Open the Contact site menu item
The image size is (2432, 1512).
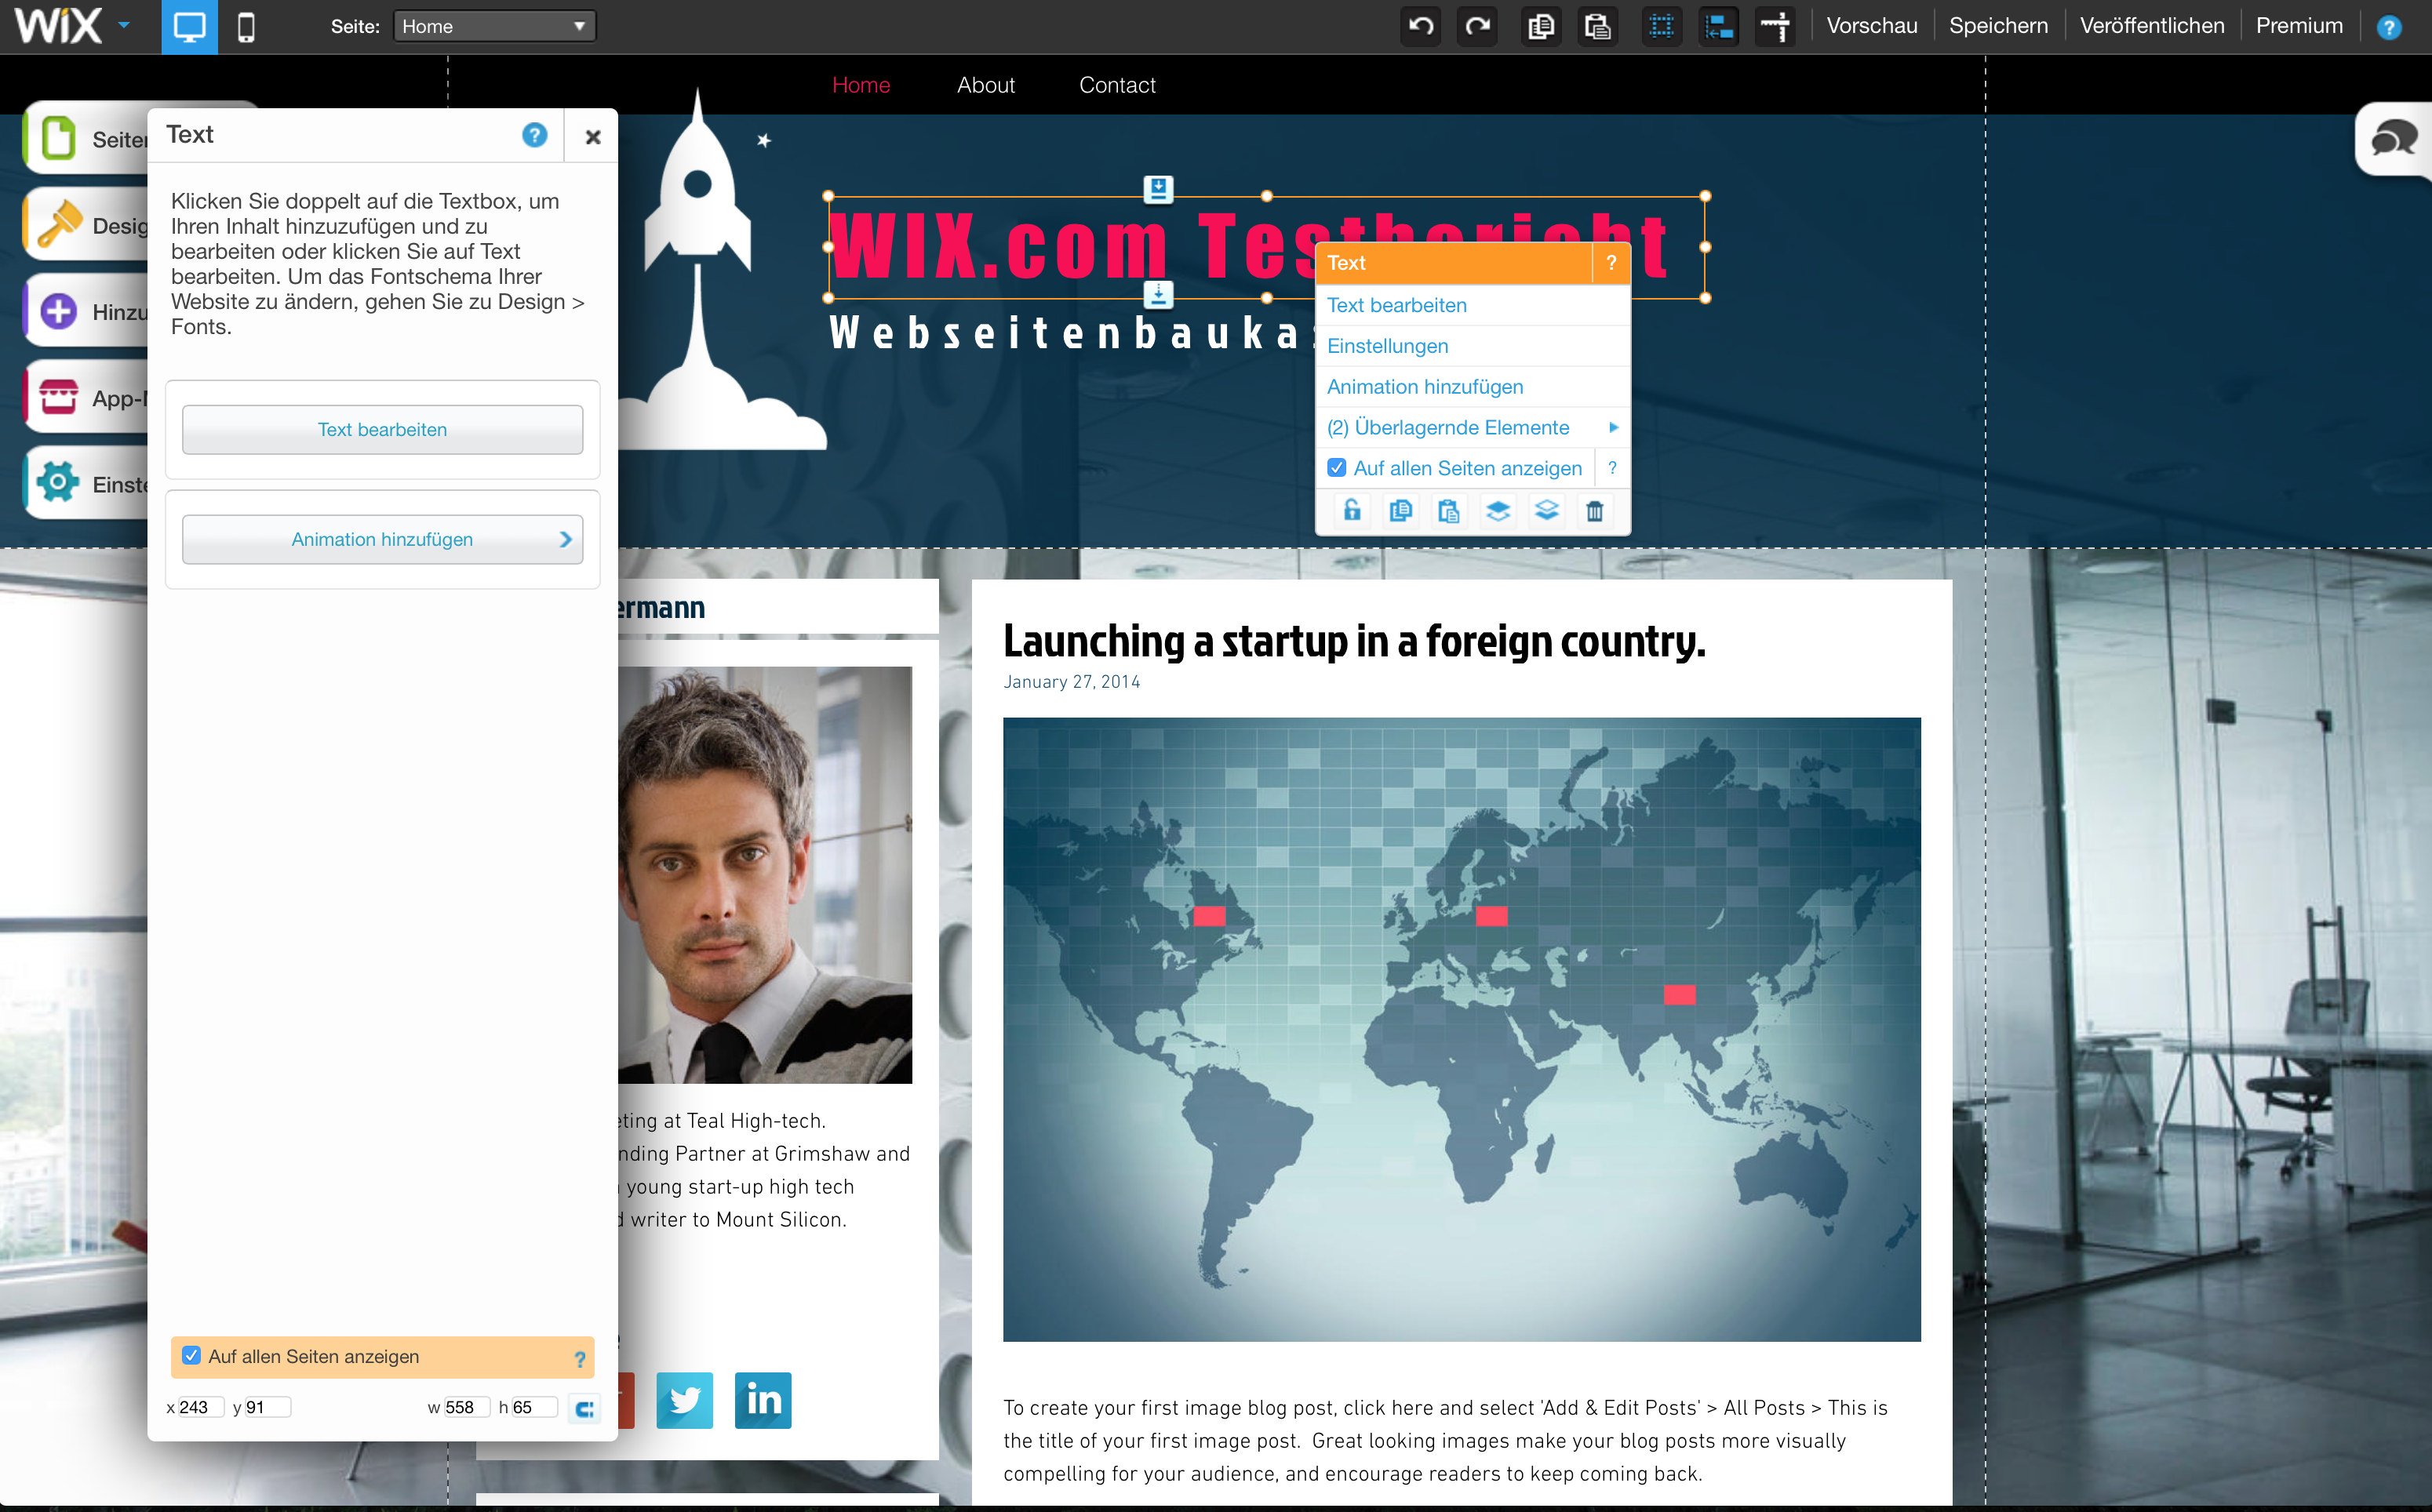pyautogui.click(x=1116, y=85)
